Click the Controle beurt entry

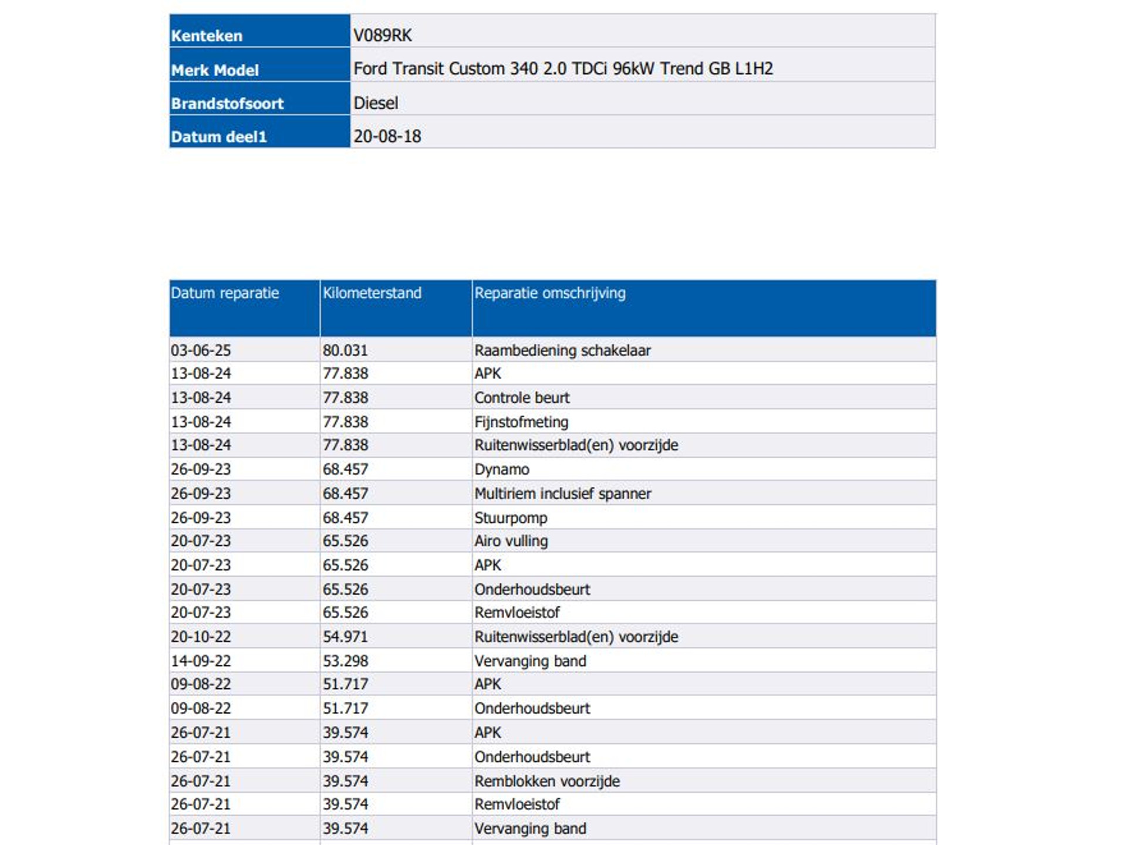(521, 397)
